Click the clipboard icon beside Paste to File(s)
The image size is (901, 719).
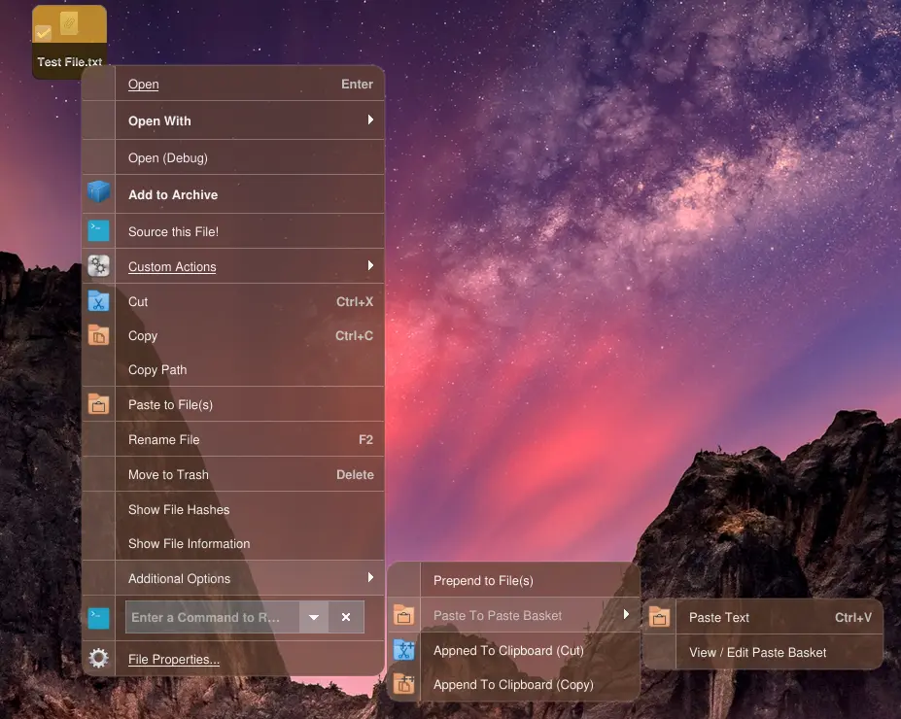coord(98,404)
